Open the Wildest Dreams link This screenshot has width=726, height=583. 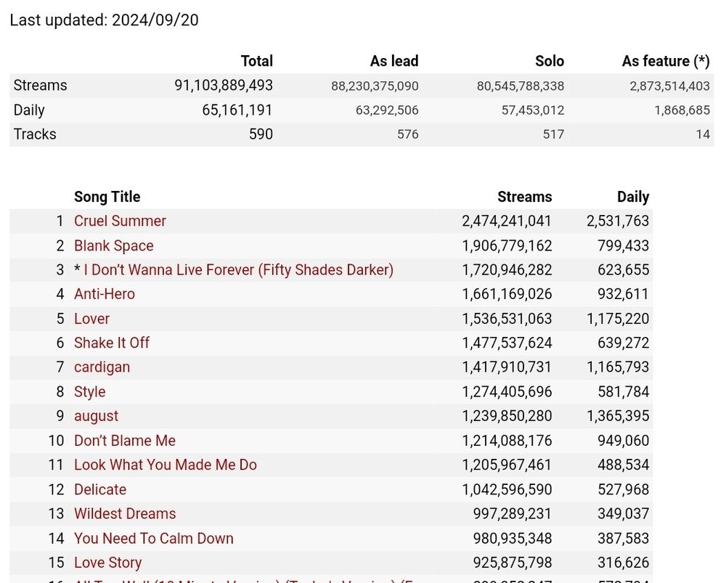[x=125, y=514]
